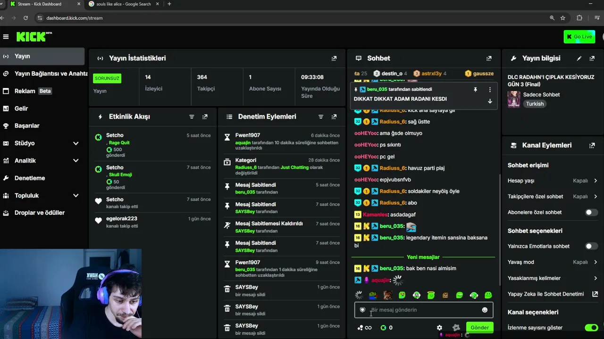Viewport: 604px width, 339px height.
Task: Bookmark this page with the star icon
Action: pyautogui.click(x=563, y=18)
